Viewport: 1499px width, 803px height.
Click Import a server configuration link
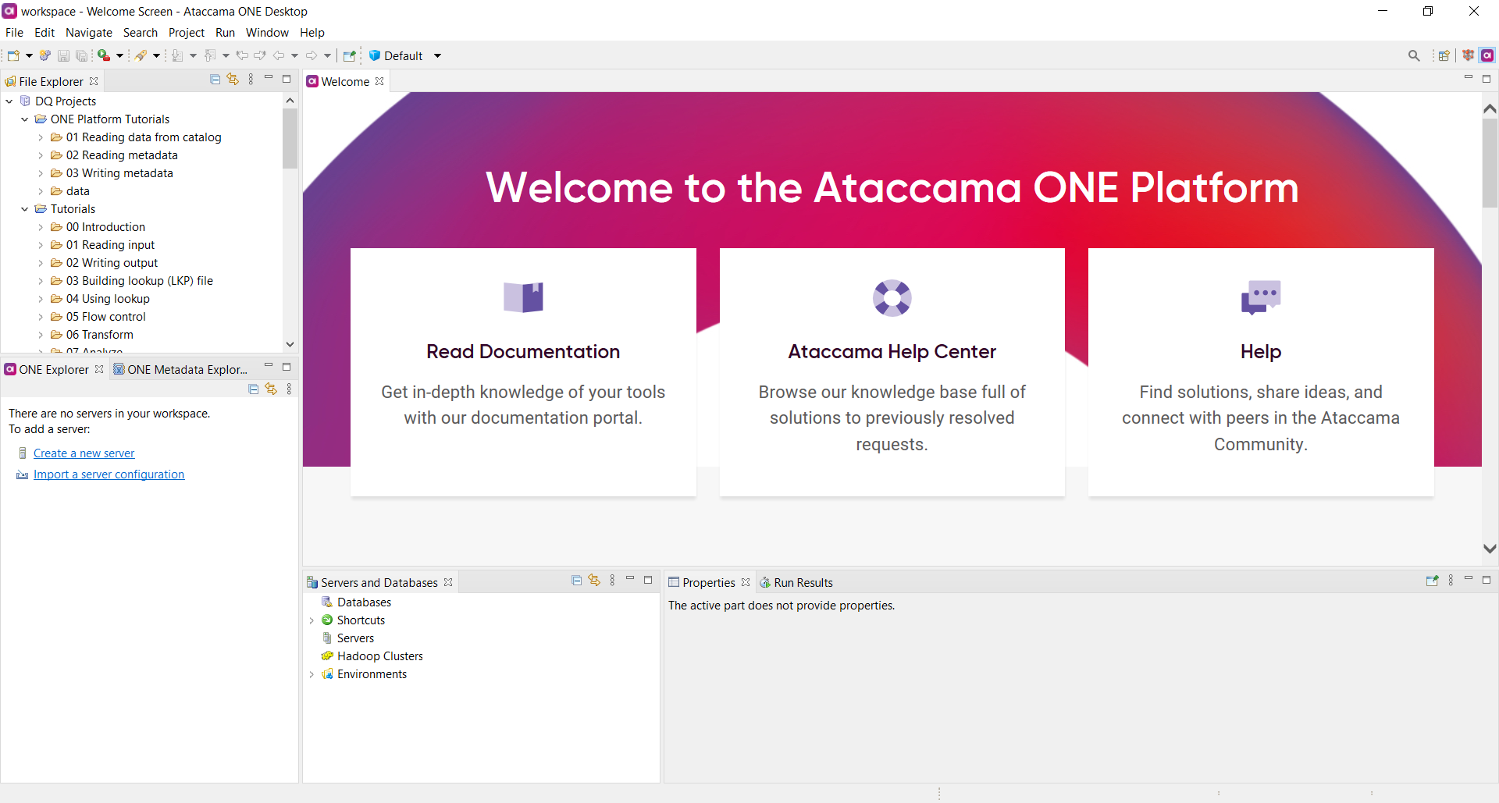[109, 474]
